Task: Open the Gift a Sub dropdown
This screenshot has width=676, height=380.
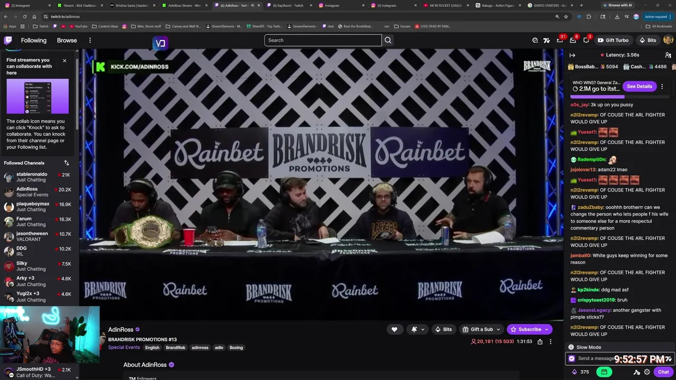Action: point(481,329)
